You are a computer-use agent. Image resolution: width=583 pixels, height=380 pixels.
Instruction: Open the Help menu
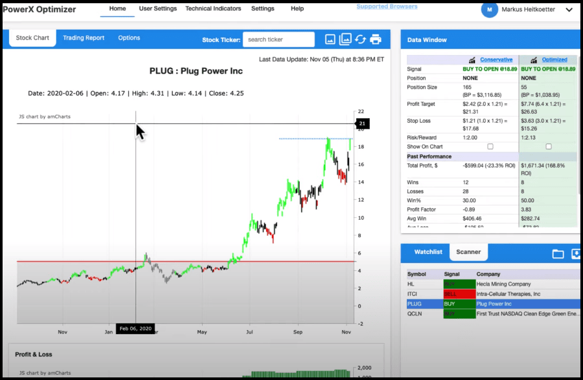(297, 8)
